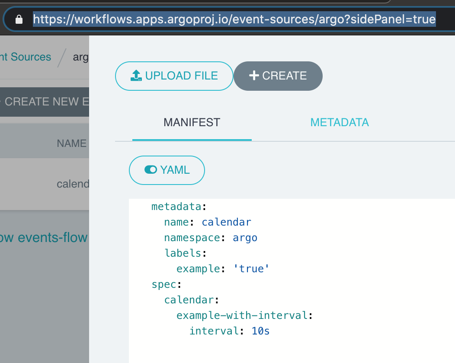455x363 pixels.
Task: Click the 'spec:' key in YAML
Action: click(x=167, y=284)
